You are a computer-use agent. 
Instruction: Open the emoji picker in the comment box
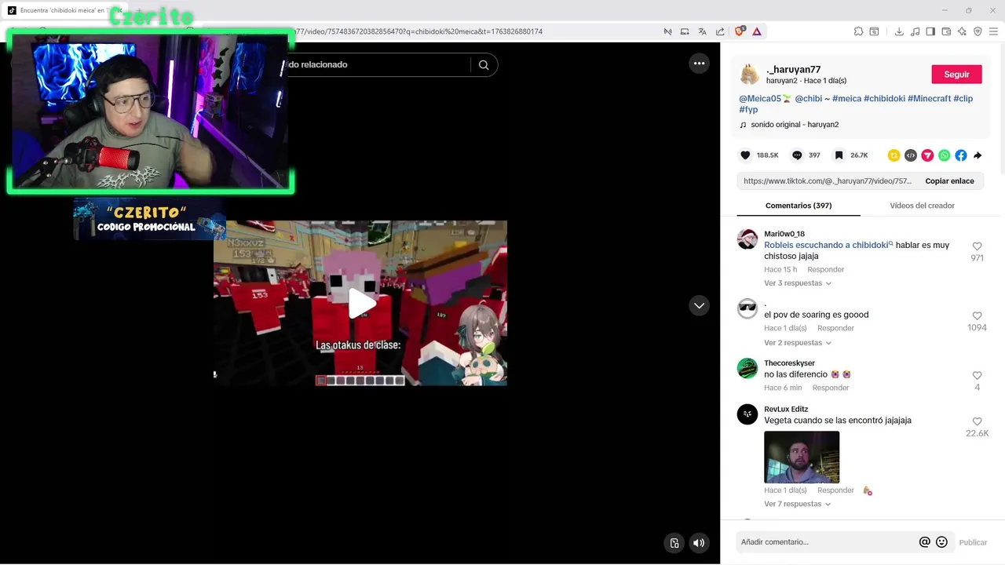(941, 542)
